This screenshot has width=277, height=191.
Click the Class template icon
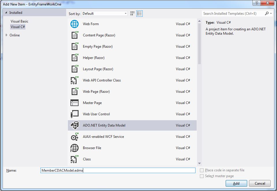pos(74,159)
